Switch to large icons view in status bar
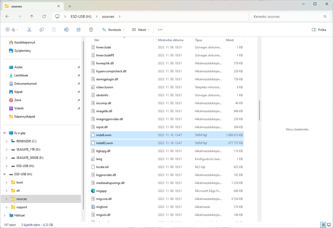333x228 pixels. (x=329, y=225)
